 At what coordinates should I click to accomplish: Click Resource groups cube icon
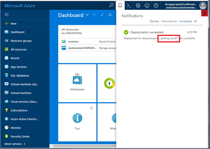(x=6, y=41)
